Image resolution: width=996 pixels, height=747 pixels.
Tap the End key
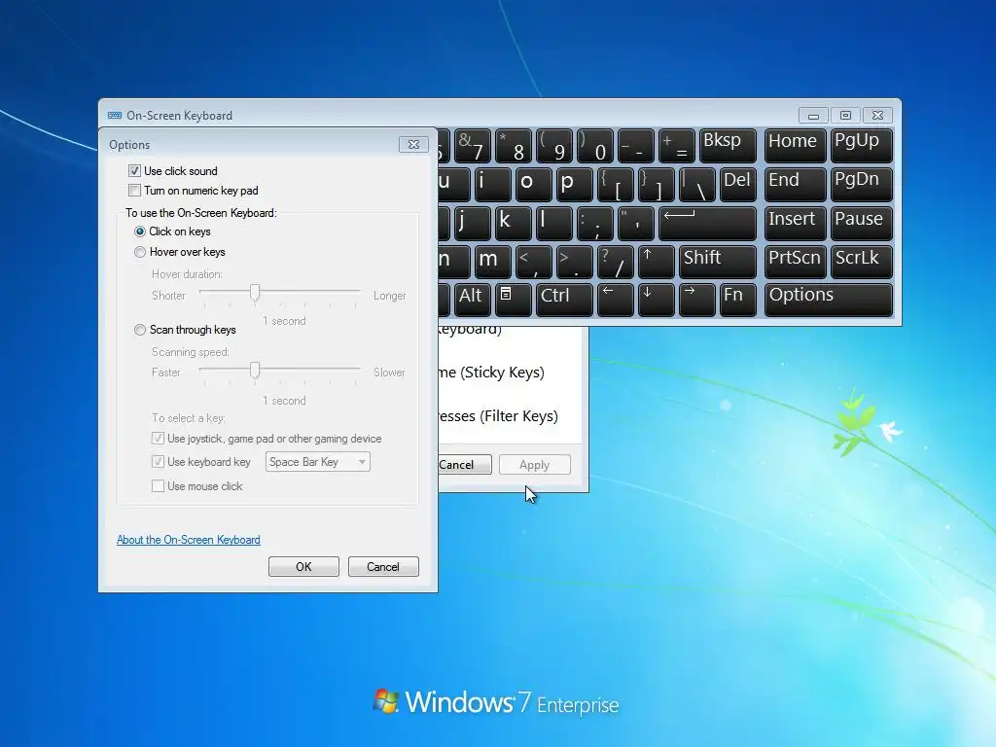point(795,184)
